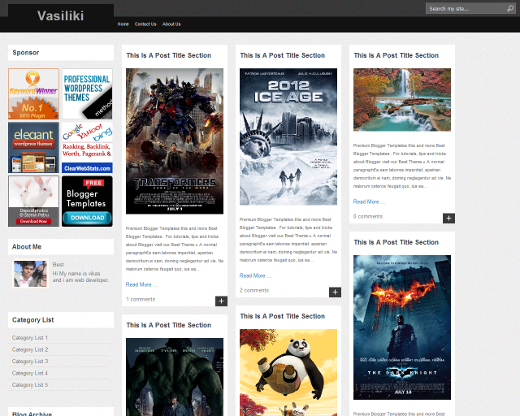520x416 pixels.
Task: Click Read More under the waterfall post
Action: click(x=369, y=201)
